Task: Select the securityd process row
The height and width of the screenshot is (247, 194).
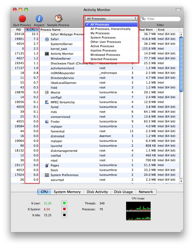Action: [95, 180]
